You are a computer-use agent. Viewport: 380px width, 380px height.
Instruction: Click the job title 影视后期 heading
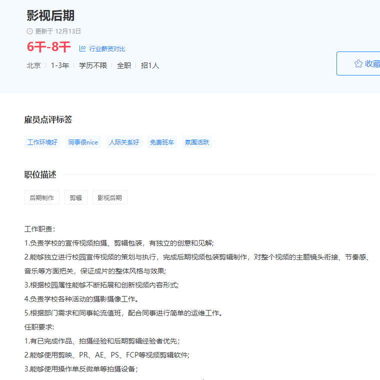tap(50, 15)
